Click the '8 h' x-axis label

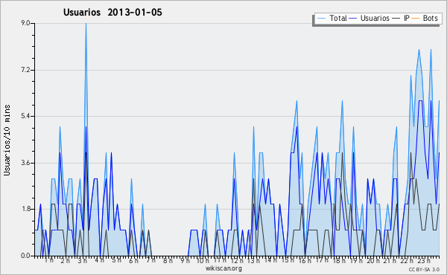pyautogui.click(x=168, y=260)
